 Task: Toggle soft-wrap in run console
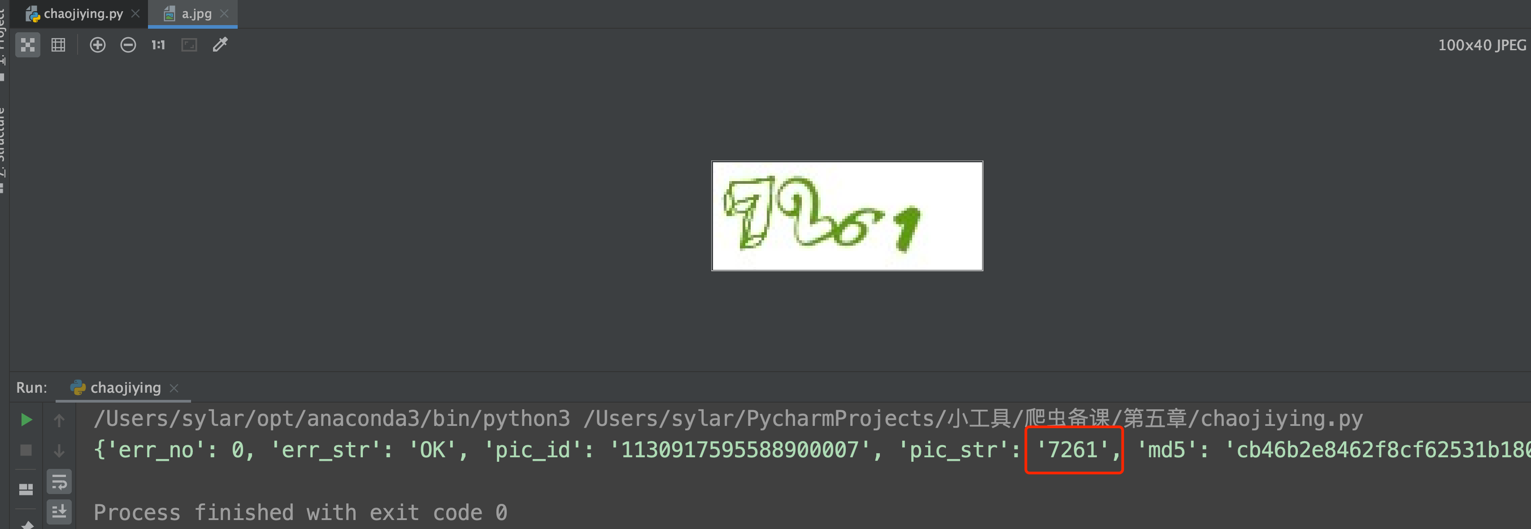(59, 482)
